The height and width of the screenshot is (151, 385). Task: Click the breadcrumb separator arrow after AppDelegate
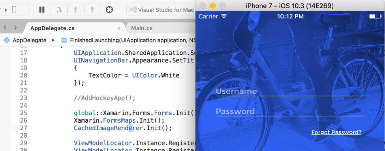tap(53, 41)
